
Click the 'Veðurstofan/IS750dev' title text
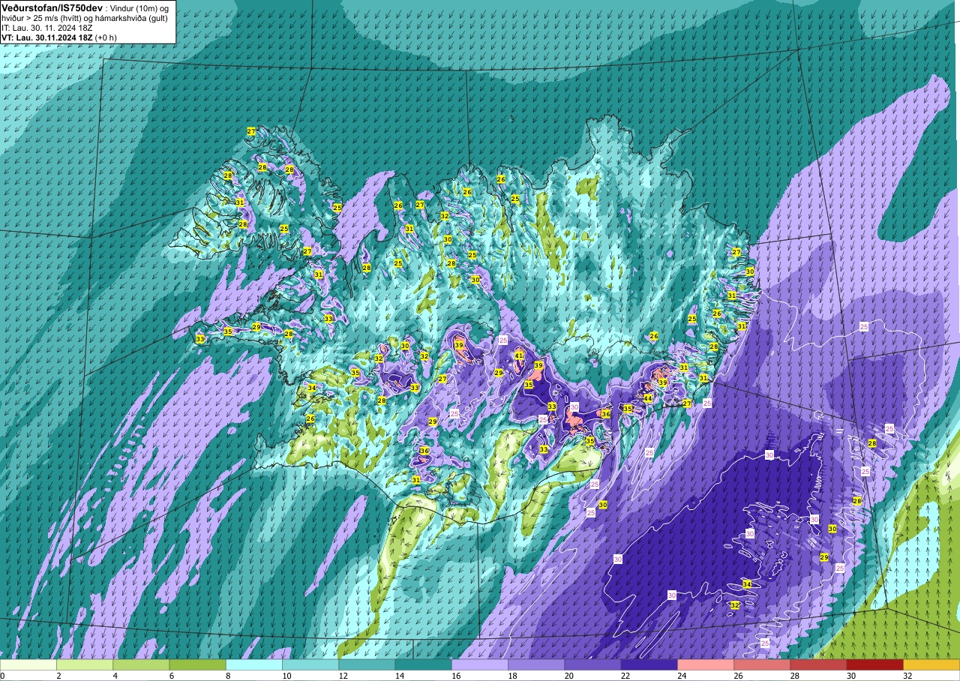[x=52, y=7]
